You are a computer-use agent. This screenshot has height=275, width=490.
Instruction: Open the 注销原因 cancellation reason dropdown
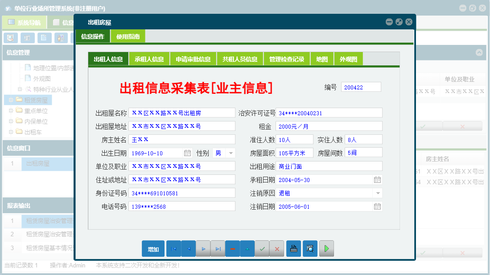(377, 193)
